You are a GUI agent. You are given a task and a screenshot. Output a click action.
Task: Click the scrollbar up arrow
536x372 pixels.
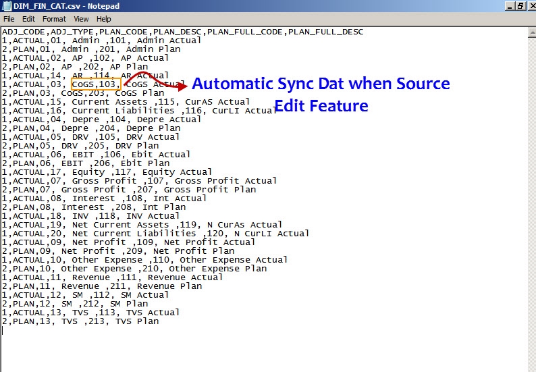[x=532, y=33]
